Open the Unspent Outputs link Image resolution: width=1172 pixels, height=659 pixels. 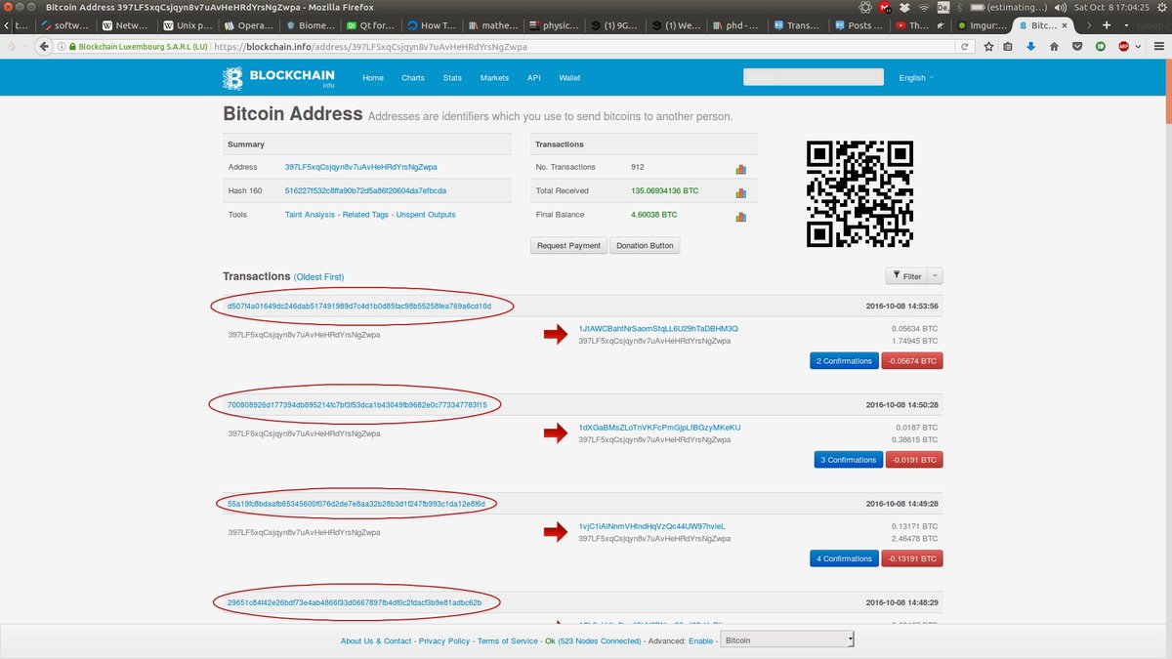click(428, 215)
